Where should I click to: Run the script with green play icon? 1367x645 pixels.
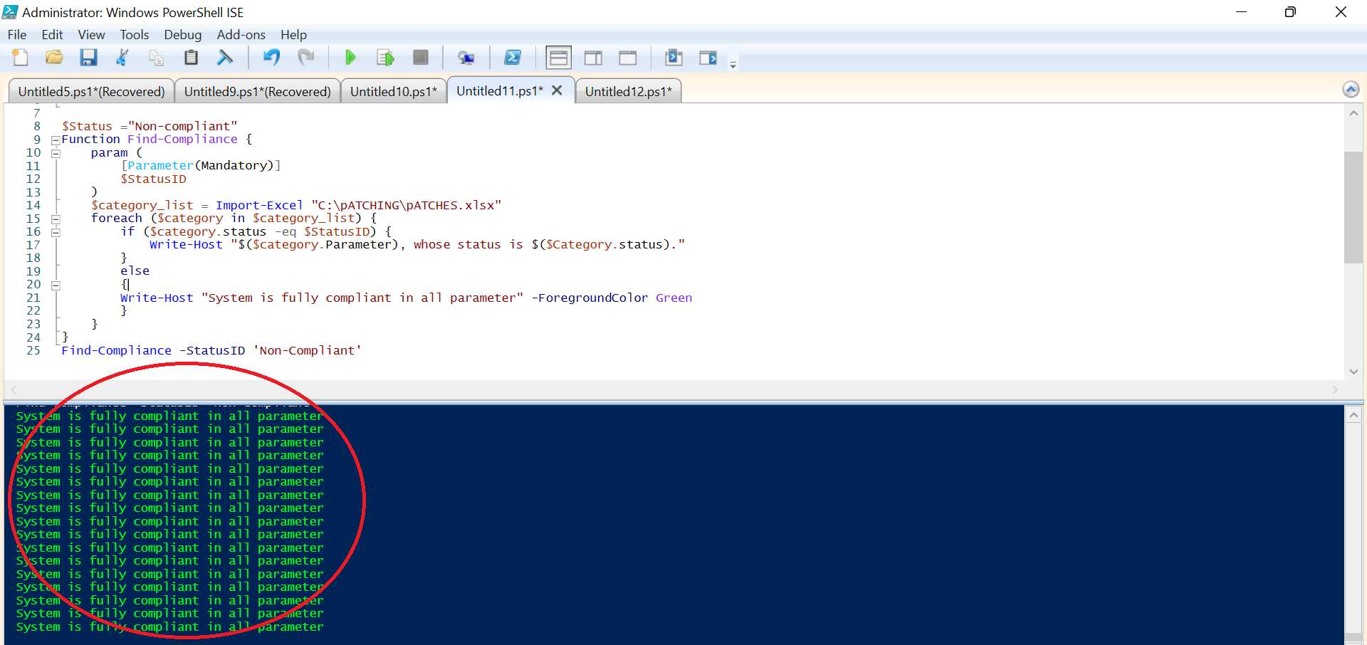(350, 58)
